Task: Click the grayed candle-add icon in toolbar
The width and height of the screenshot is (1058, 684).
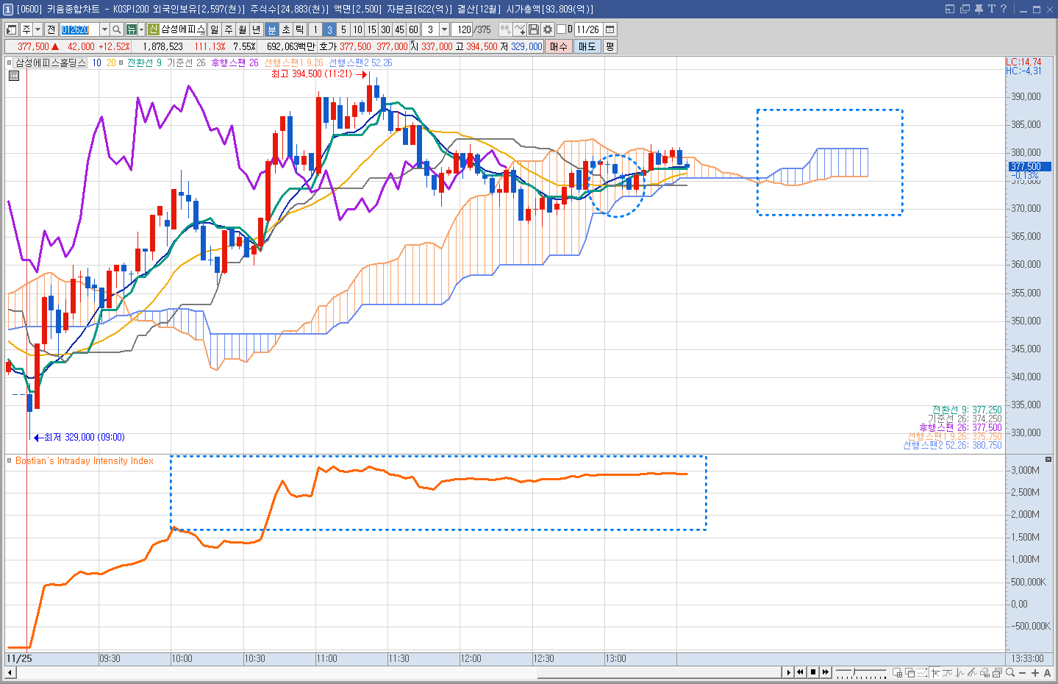Action: tap(505, 29)
